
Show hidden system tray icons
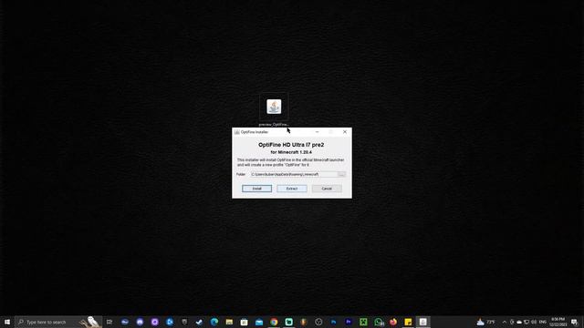505,322
